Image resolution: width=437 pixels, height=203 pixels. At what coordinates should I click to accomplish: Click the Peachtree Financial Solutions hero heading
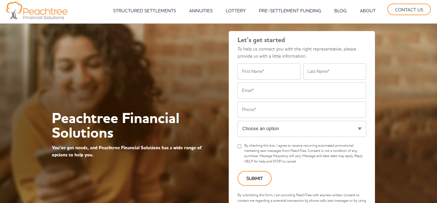pyautogui.click(x=115, y=126)
